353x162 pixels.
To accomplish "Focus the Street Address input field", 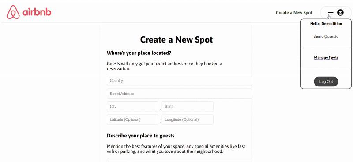I will pyautogui.click(x=179, y=94).
